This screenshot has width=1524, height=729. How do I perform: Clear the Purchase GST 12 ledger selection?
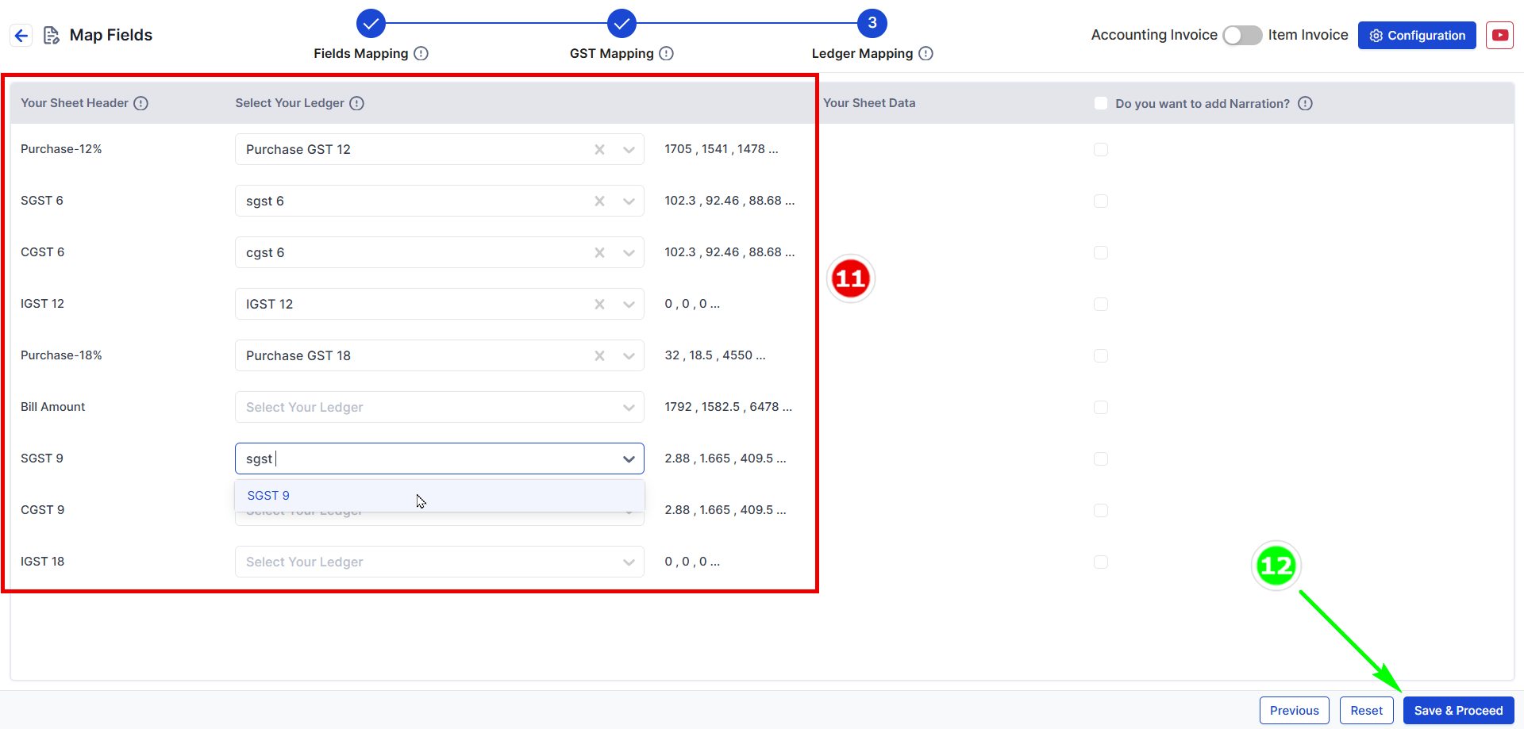[600, 149]
